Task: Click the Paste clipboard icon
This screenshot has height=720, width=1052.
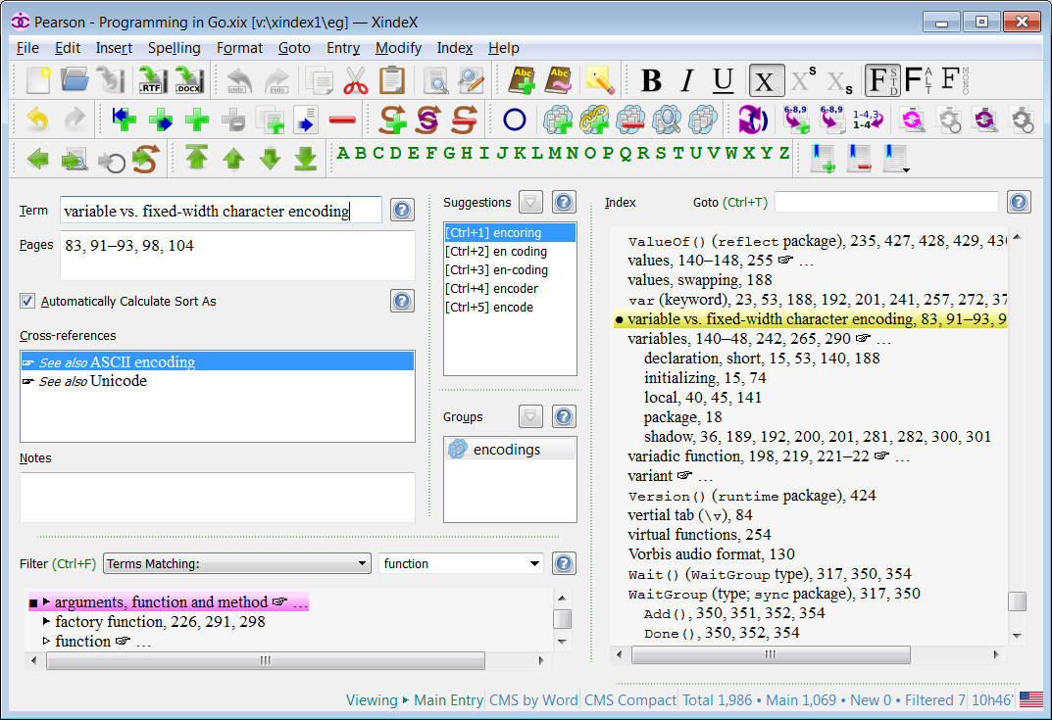Action: coord(392,80)
